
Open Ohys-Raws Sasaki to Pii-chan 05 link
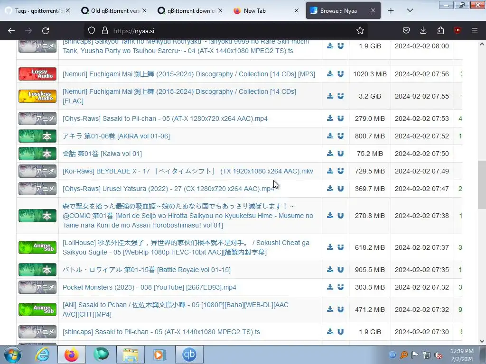coord(165,118)
